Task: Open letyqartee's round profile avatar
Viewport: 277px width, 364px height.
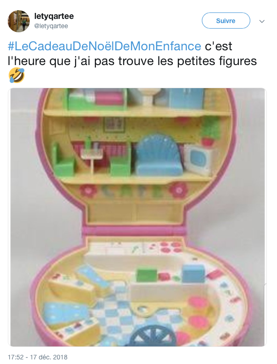Action: (x=19, y=21)
